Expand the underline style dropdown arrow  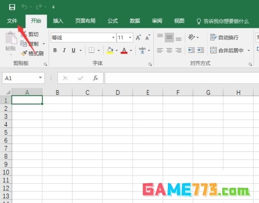[x=81, y=50]
